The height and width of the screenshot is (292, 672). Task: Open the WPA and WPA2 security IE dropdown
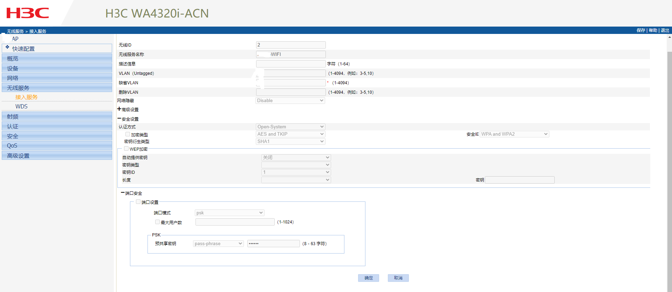point(514,134)
